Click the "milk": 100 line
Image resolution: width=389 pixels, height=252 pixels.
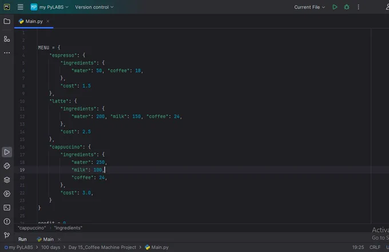point(88,170)
